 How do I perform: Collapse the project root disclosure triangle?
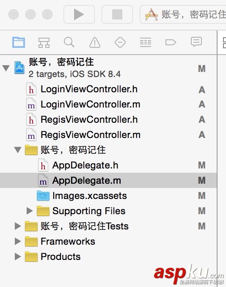coord(6,68)
